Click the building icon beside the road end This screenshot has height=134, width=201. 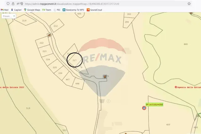(105, 77)
